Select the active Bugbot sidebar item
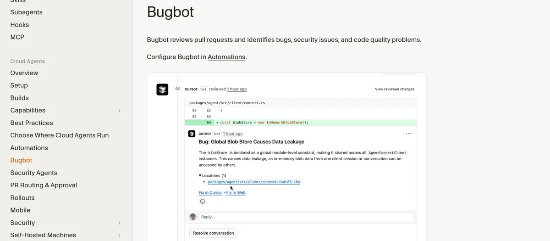Image resolution: width=550 pixels, height=241 pixels. point(21,160)
